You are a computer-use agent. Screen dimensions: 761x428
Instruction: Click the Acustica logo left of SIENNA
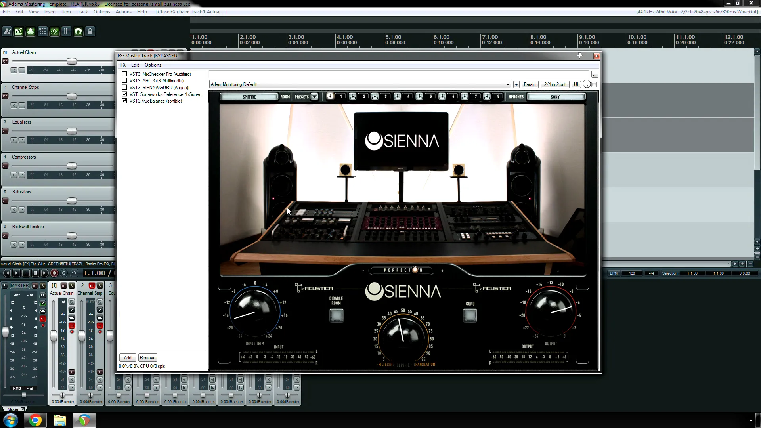click(314, 288)
